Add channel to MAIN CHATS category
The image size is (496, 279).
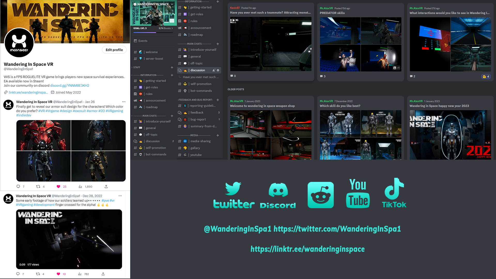[218, 44]
